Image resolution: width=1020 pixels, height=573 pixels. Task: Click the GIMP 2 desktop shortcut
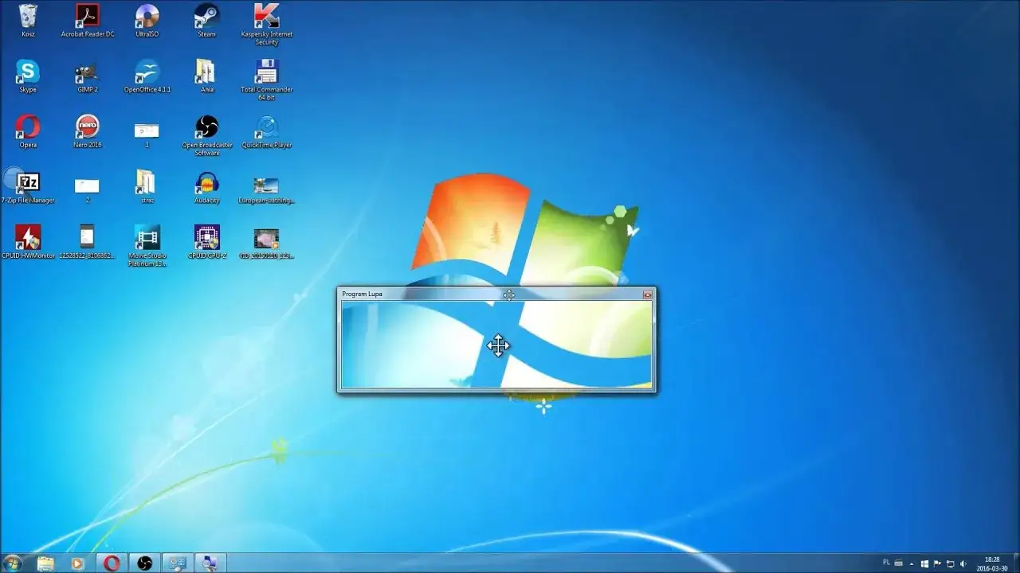[87, 72]
